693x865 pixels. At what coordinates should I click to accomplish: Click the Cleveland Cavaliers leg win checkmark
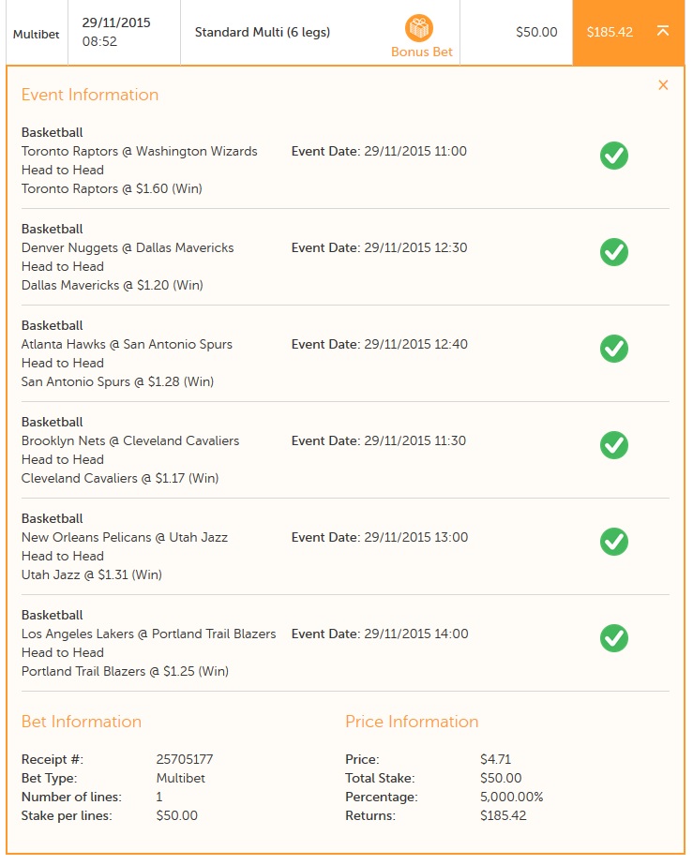point(614,445)
